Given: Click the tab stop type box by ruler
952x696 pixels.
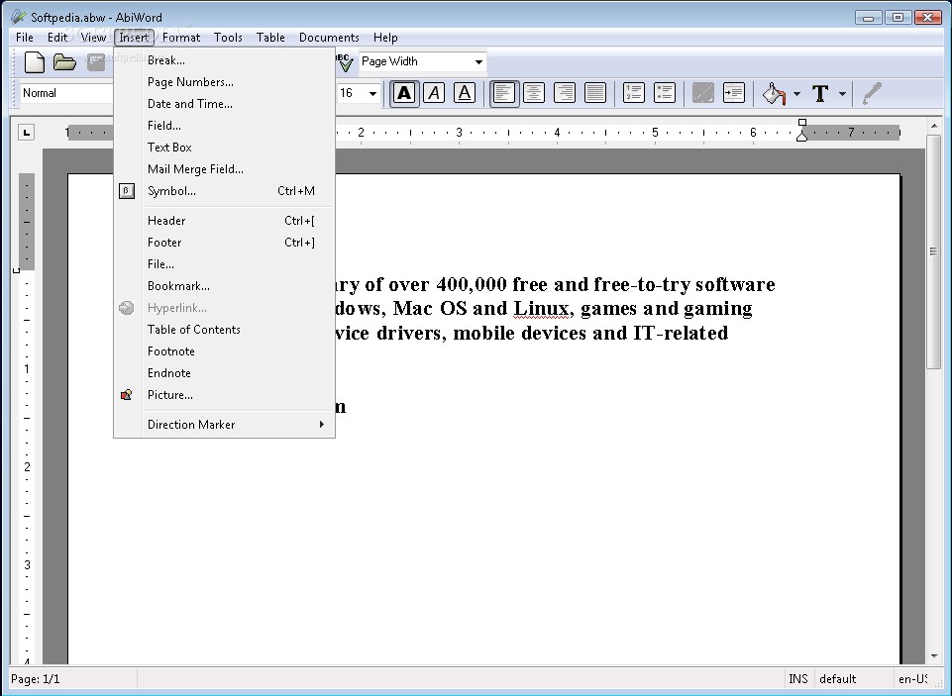Looking at the screenshot, I should (26, 132).
